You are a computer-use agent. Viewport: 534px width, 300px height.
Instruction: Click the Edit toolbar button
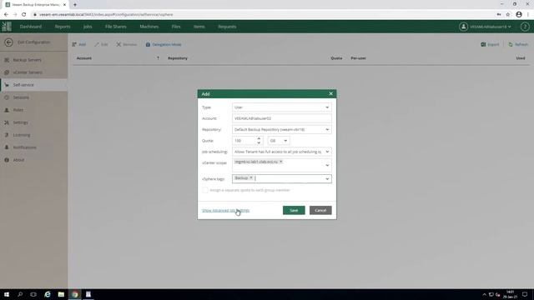[x=101, y=44]
